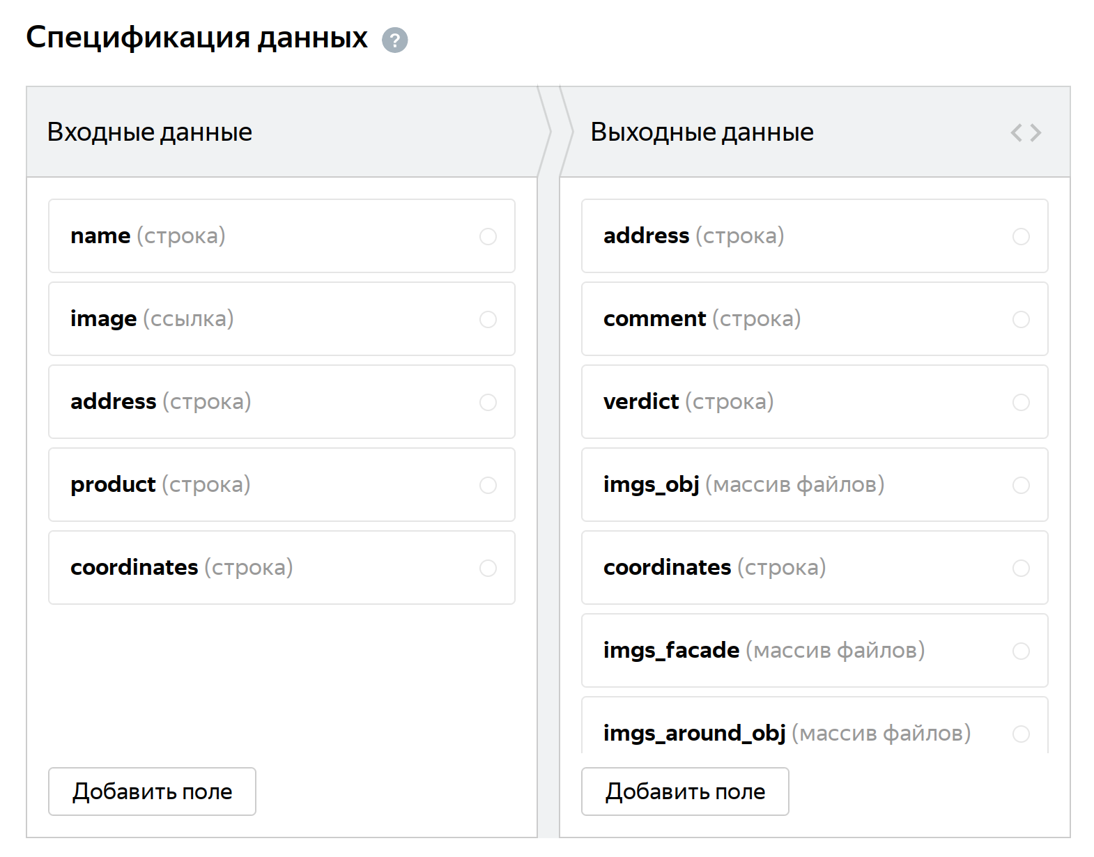Select the circle for imgs_obj field

(x=1021, y=486)
